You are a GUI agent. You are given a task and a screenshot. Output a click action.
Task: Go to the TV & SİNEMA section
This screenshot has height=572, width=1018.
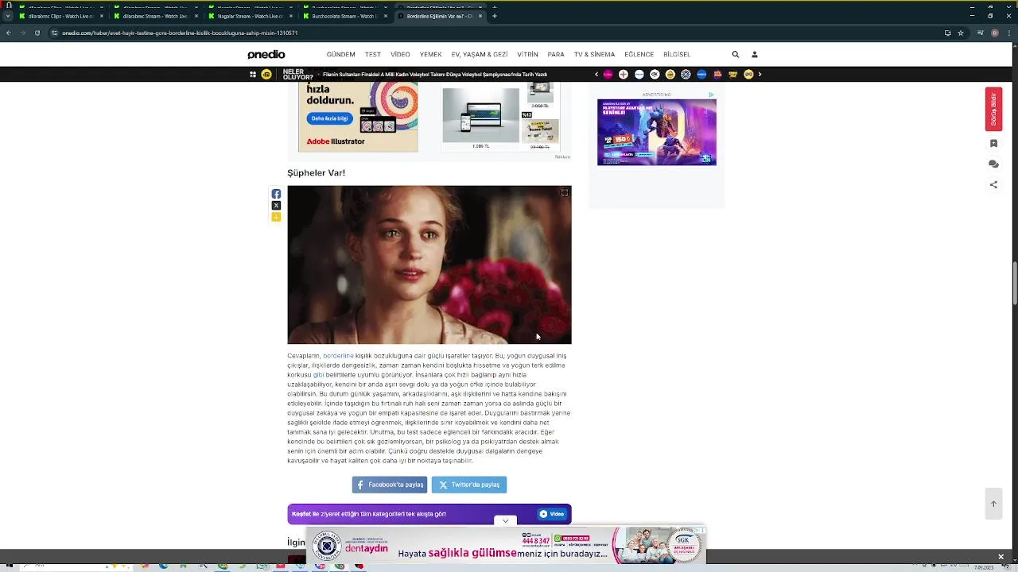594,55
